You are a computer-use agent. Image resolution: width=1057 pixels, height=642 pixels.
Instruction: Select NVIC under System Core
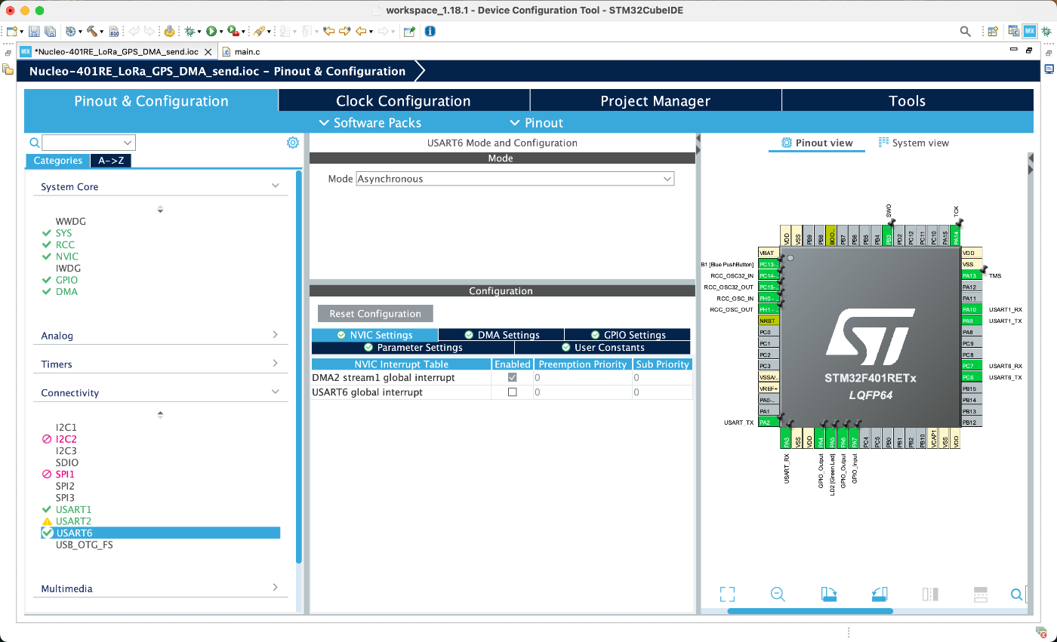pyautogui.click(x=66, y=256)
